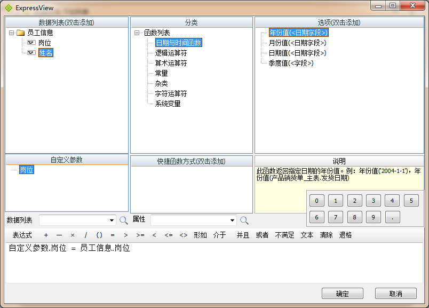Insert parentheses () into expression
The image size is (429, 308).
(99, 235)
